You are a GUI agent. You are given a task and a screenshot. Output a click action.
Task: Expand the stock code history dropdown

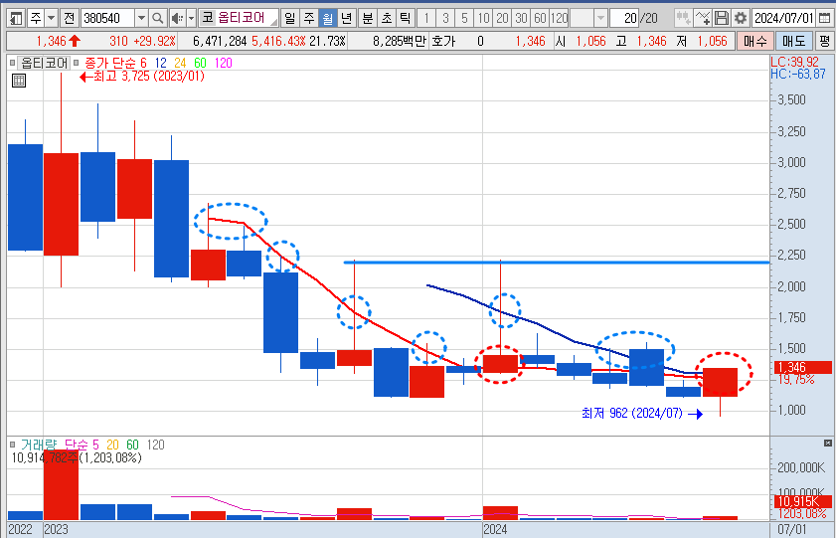(141, 18)
